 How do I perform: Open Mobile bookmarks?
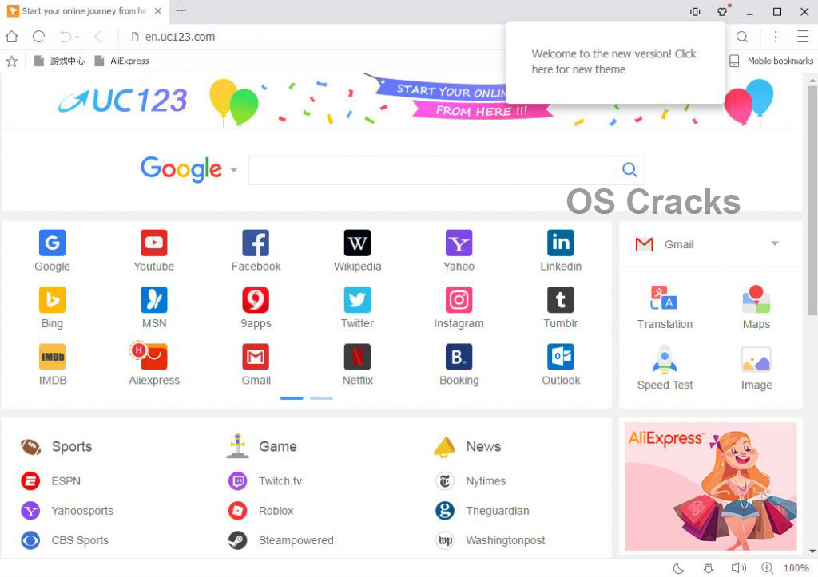[x=771, y=61]
